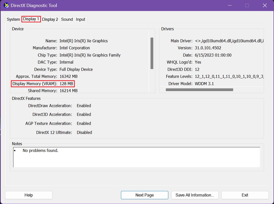Click driver version '31.0.101.4502'

tap(208, 48)
